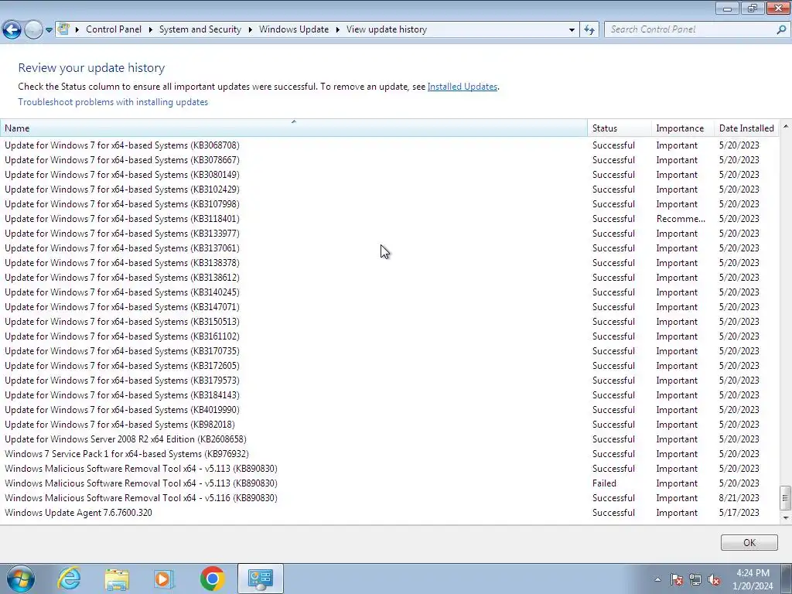
Task: Click OK to close update history
Action: coord(749,542)
